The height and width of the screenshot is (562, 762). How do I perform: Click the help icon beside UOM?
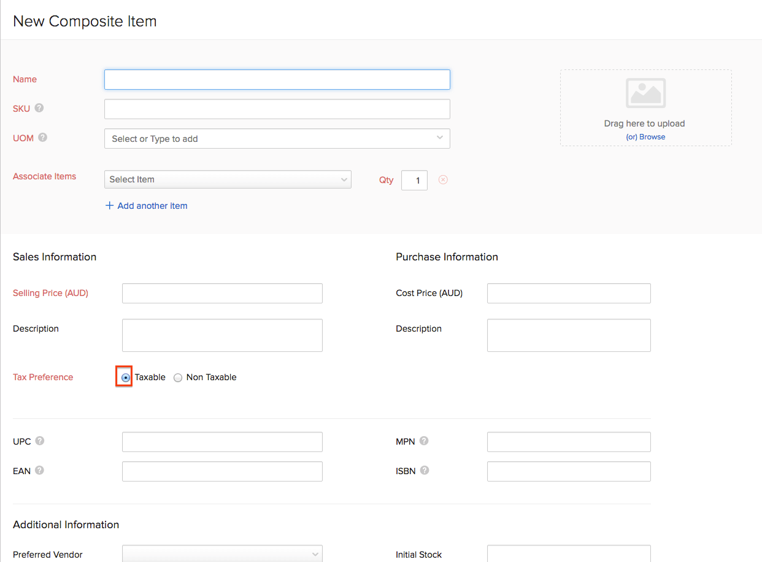(42, 138)
